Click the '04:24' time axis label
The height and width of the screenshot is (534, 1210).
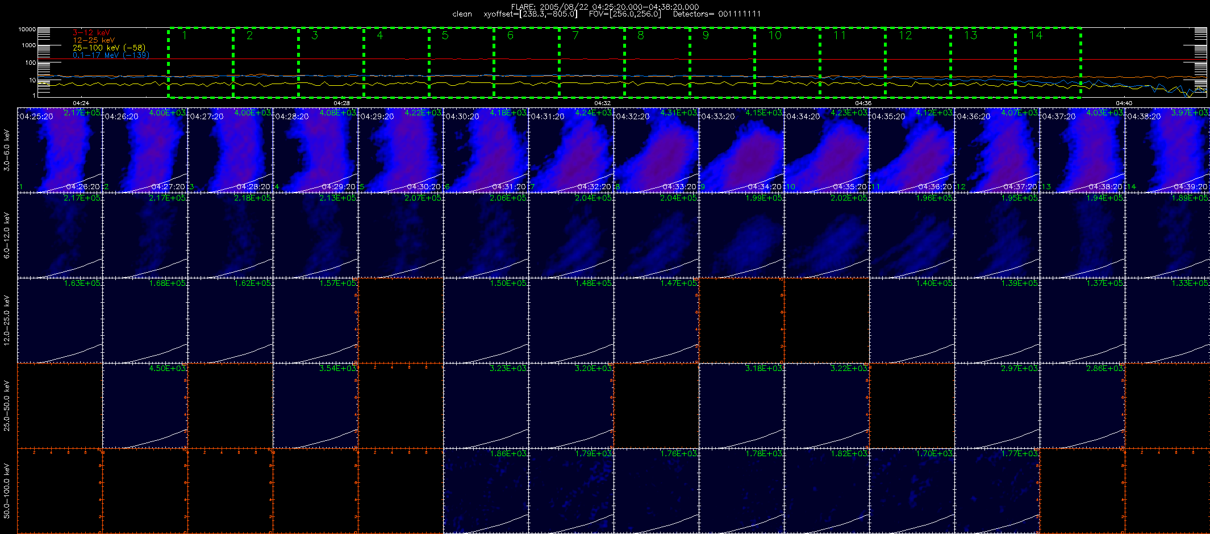click(x=81, y=103)
